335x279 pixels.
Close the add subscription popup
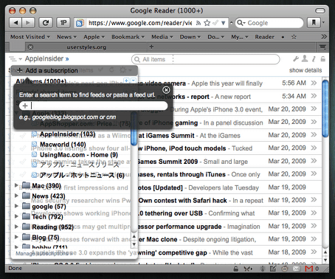[166, 90]
